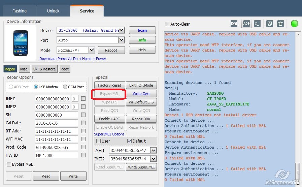The image size is (302, 187).
Task: Tick the BT Addr checkbox
Action: click(x=83, y=131)
